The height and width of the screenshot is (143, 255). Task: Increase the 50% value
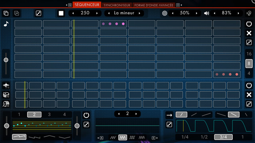(x=196, y=13)
